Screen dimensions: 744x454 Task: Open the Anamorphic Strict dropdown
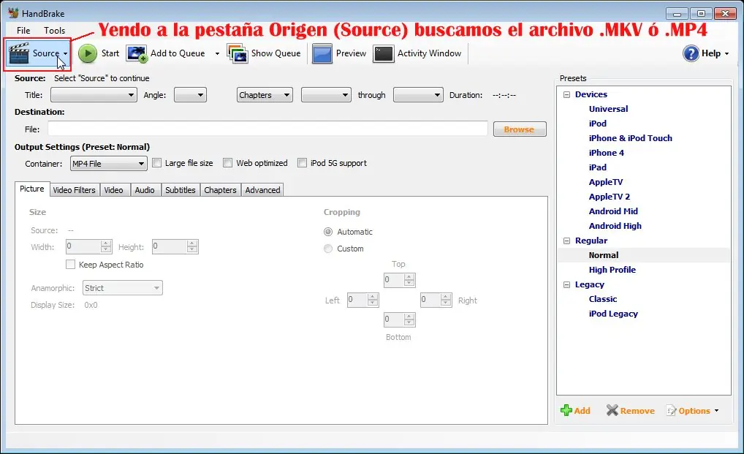tap(123, 288)
